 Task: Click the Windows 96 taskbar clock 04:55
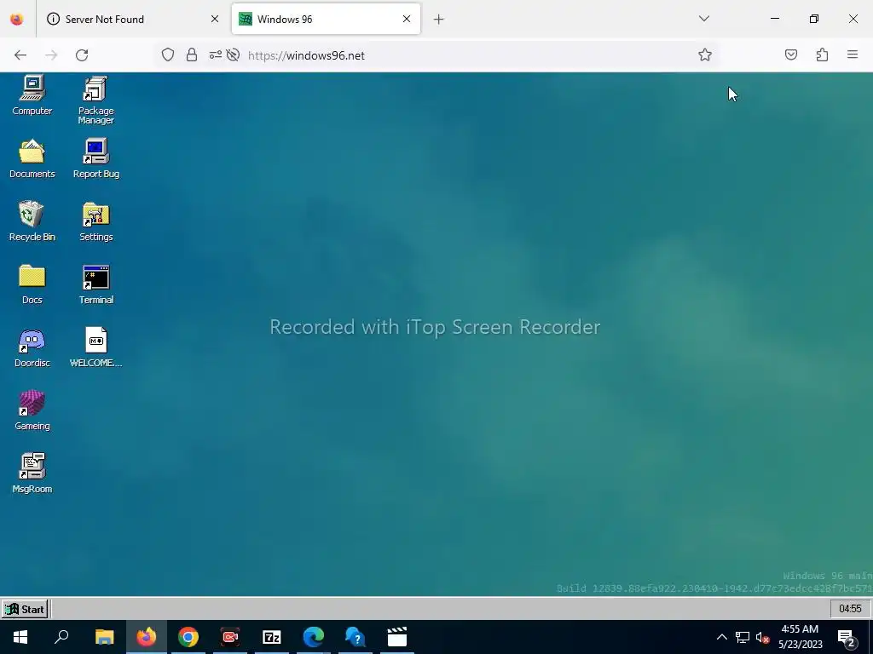(850, 609)
